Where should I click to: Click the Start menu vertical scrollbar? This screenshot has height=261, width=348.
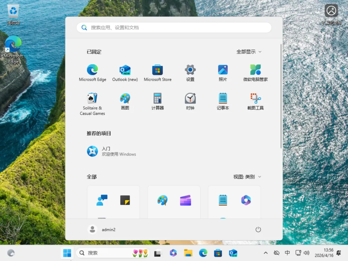281,96
